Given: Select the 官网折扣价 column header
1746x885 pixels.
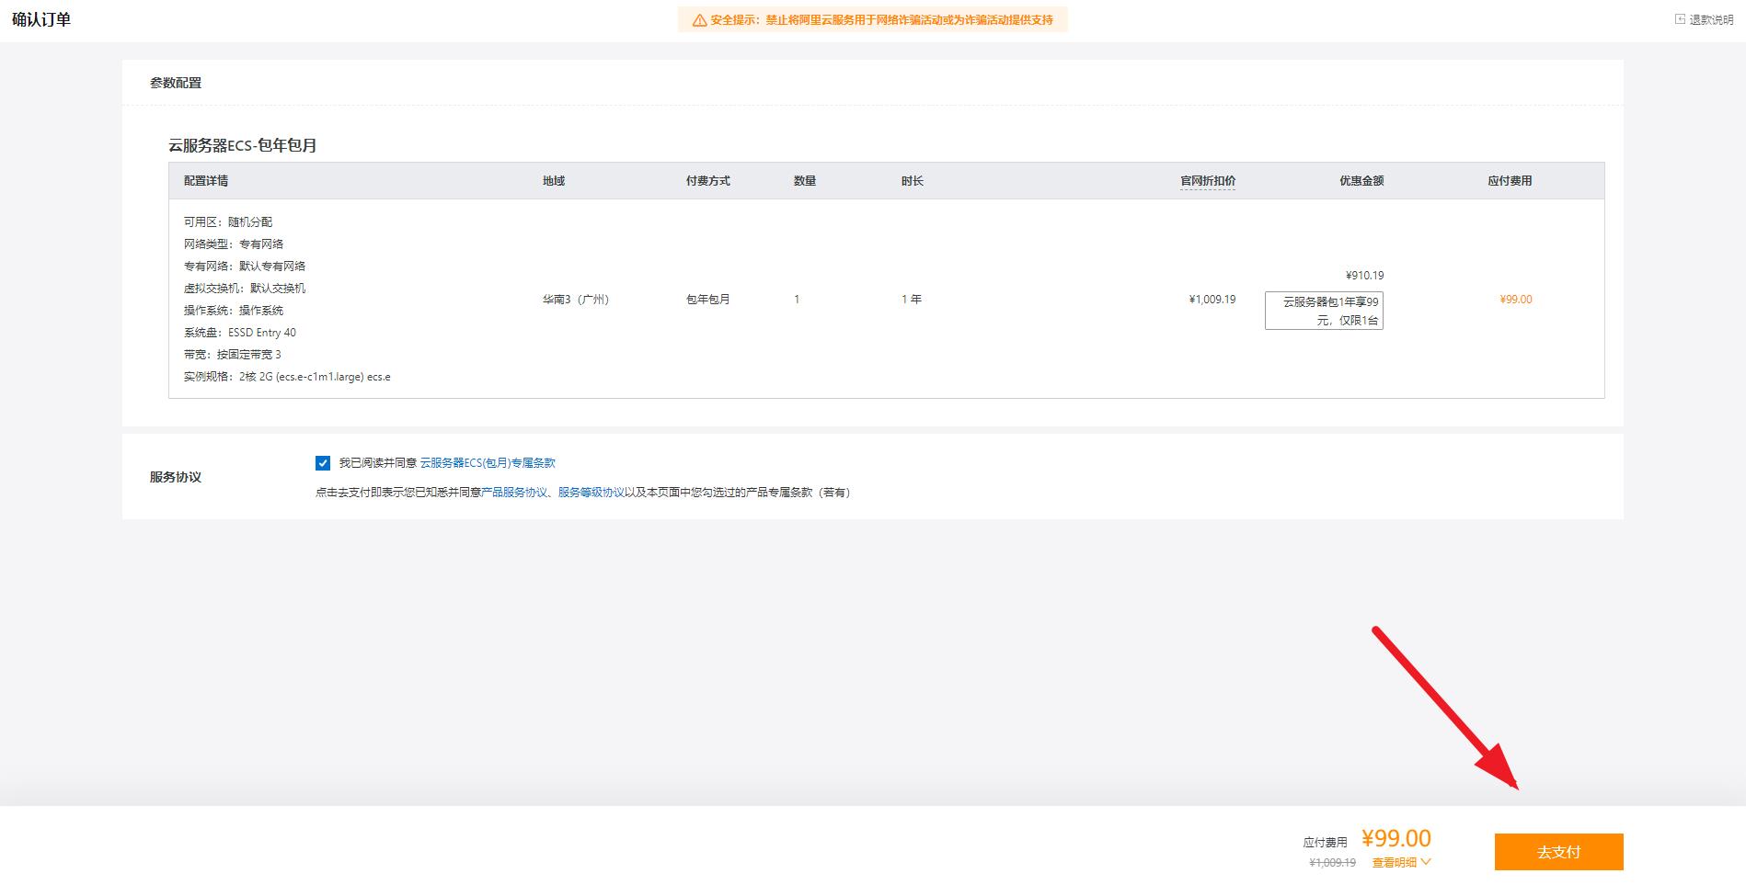Looking at the screenshot, I should coord(1208,181).
